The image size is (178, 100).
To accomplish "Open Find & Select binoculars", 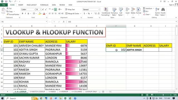I will pyautogui.click(x=163, y=12).
